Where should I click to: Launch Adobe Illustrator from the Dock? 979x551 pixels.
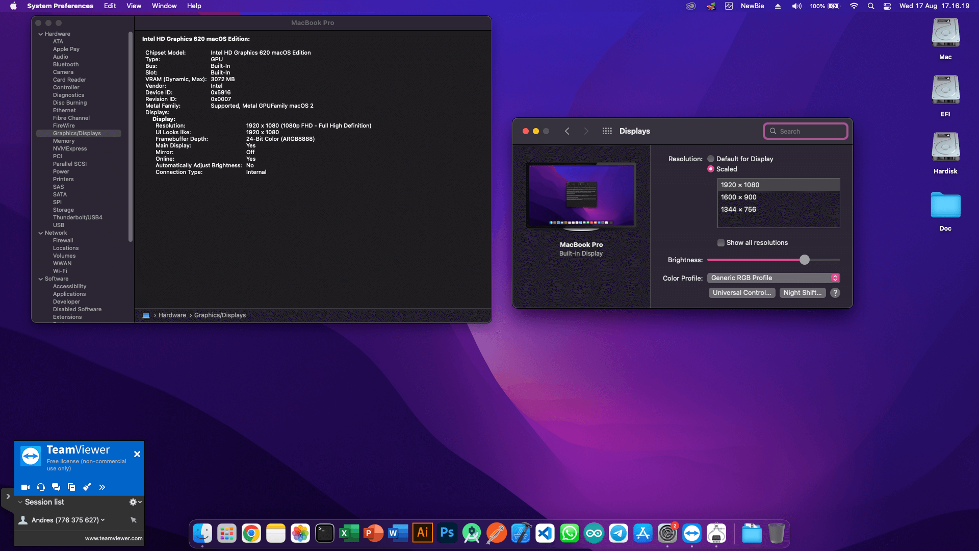point(423,534)
